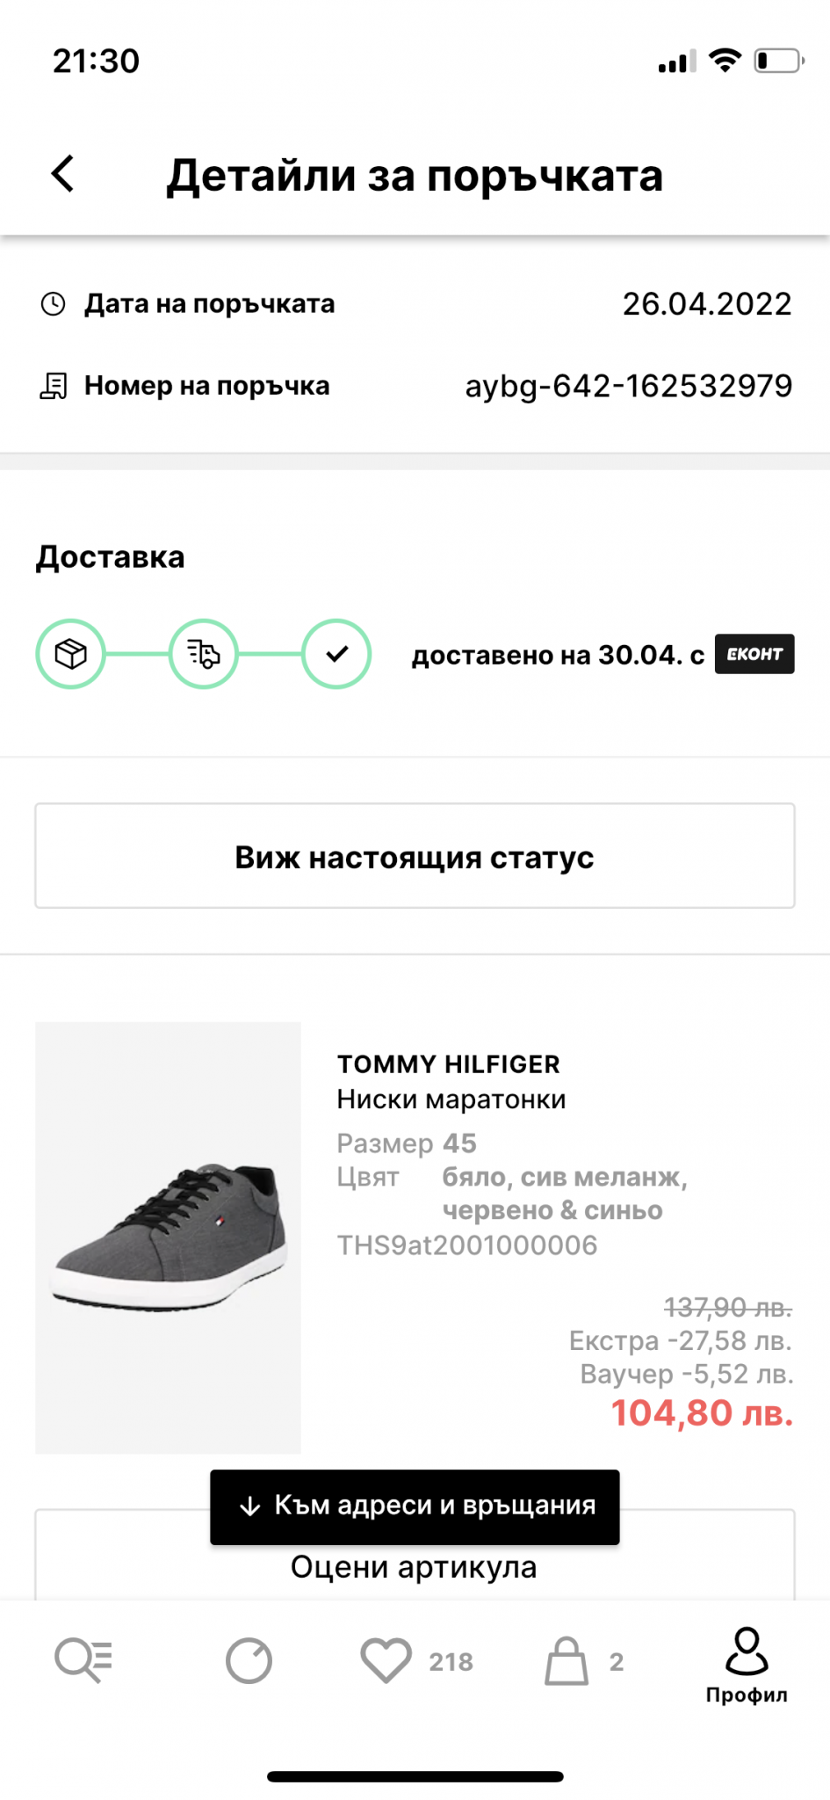Tap the packed box delivery step icon
830x1800 pixels.
[x=70, y=654]
